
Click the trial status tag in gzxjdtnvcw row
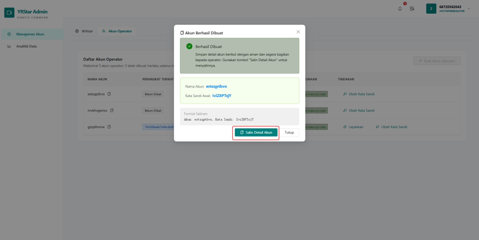coord(316,127)
